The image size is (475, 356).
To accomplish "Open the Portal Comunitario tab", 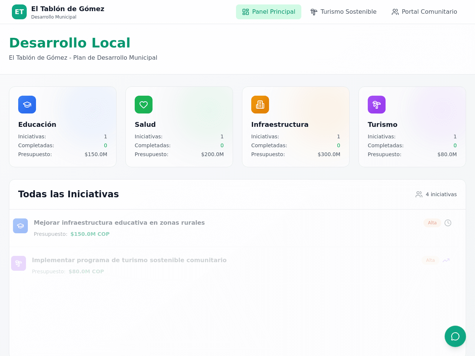I will (424, 12).
